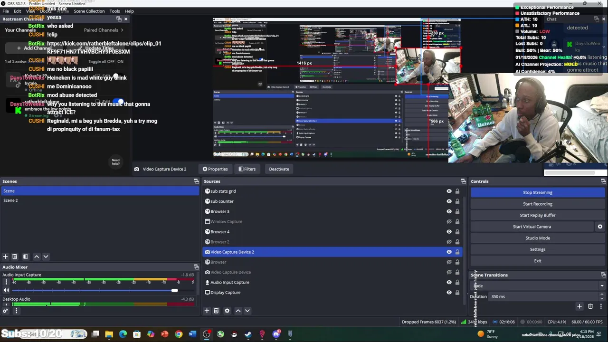
Task: Start Virtual Camera button
Action: coord(532,227)
